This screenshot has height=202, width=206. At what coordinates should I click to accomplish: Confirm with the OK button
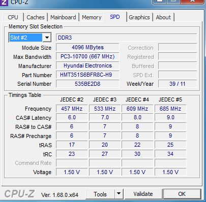(182, 194)
